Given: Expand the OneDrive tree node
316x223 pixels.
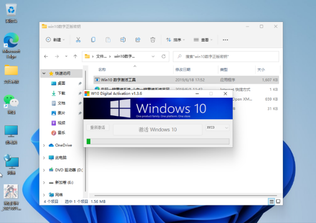Looking at the screenshot, I should pyautogui.click(x=44, y=145).
